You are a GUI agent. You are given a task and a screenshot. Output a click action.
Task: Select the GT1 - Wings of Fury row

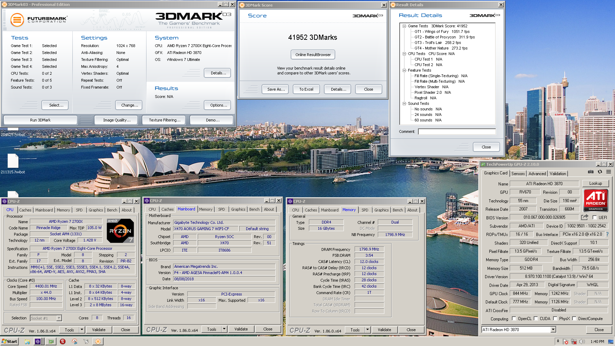point(442,31)
